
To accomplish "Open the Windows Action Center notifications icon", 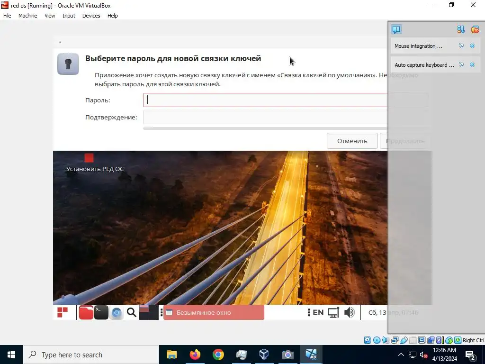I will [x=470, y=355].
